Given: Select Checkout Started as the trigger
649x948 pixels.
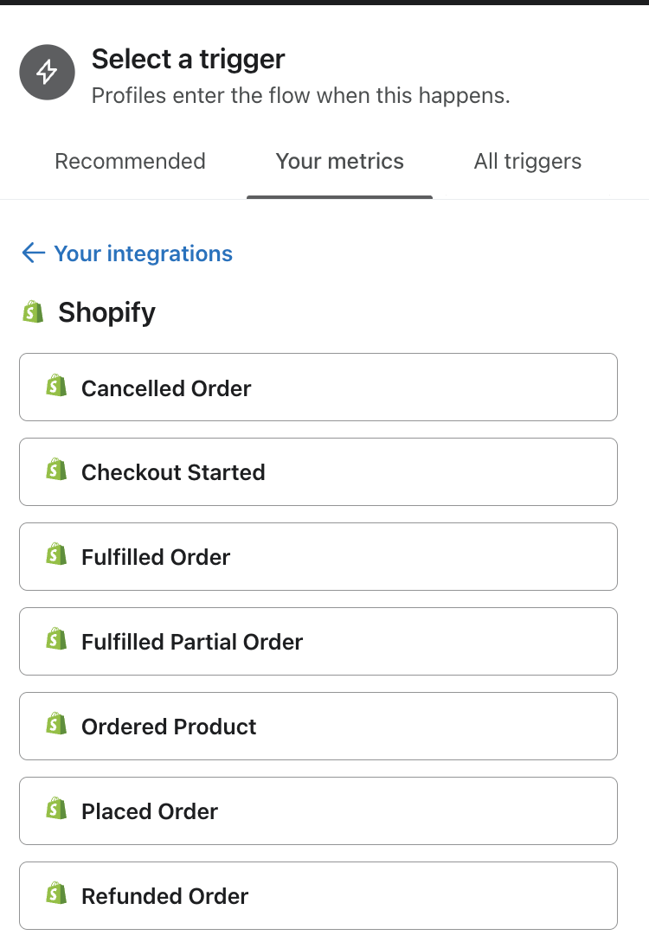Looking at the screenshot, I should 318,472.
